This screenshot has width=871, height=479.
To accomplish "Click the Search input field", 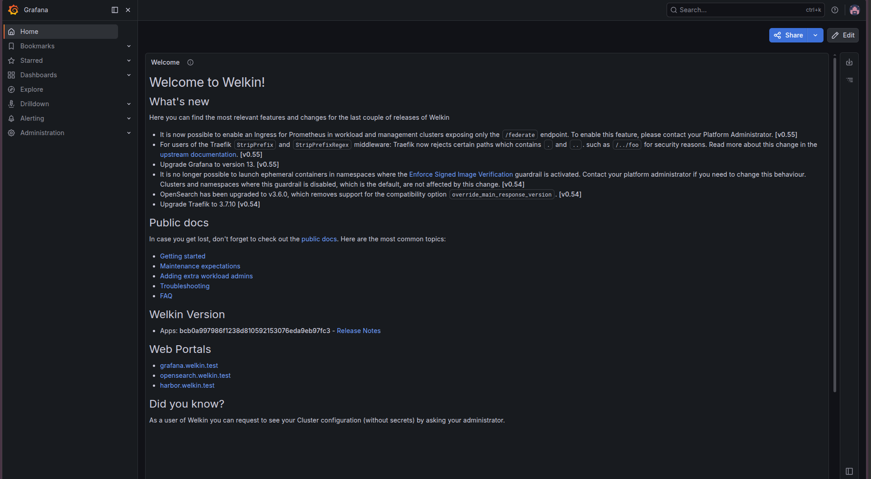I will 746,10.
